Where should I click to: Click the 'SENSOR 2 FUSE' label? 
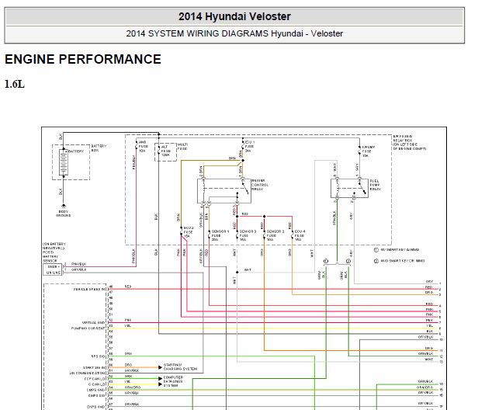click(x=275, y=235)
